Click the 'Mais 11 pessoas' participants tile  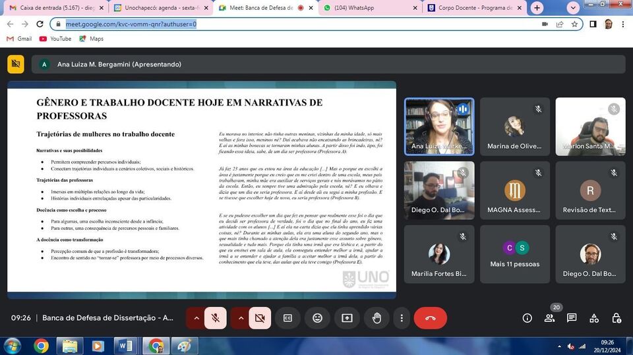[514, 254]
